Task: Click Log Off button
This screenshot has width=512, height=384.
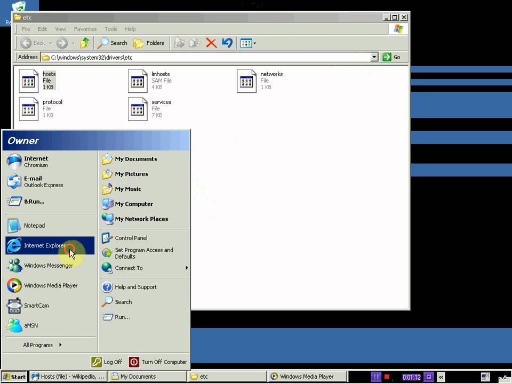Action: [x=107, y=362]
